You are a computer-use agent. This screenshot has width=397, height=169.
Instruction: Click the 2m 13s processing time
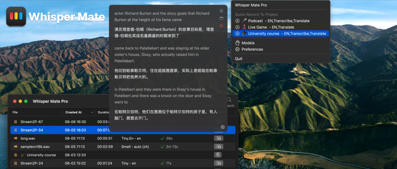pyautogui.click(x=172, y=147)
